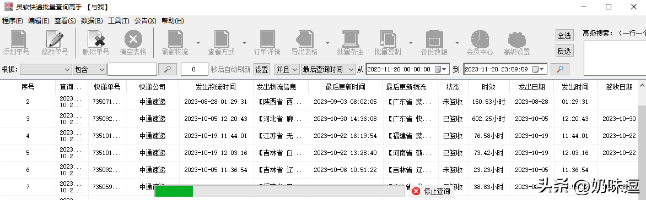Open the 根据 field selection combo box

coord(46,69)
